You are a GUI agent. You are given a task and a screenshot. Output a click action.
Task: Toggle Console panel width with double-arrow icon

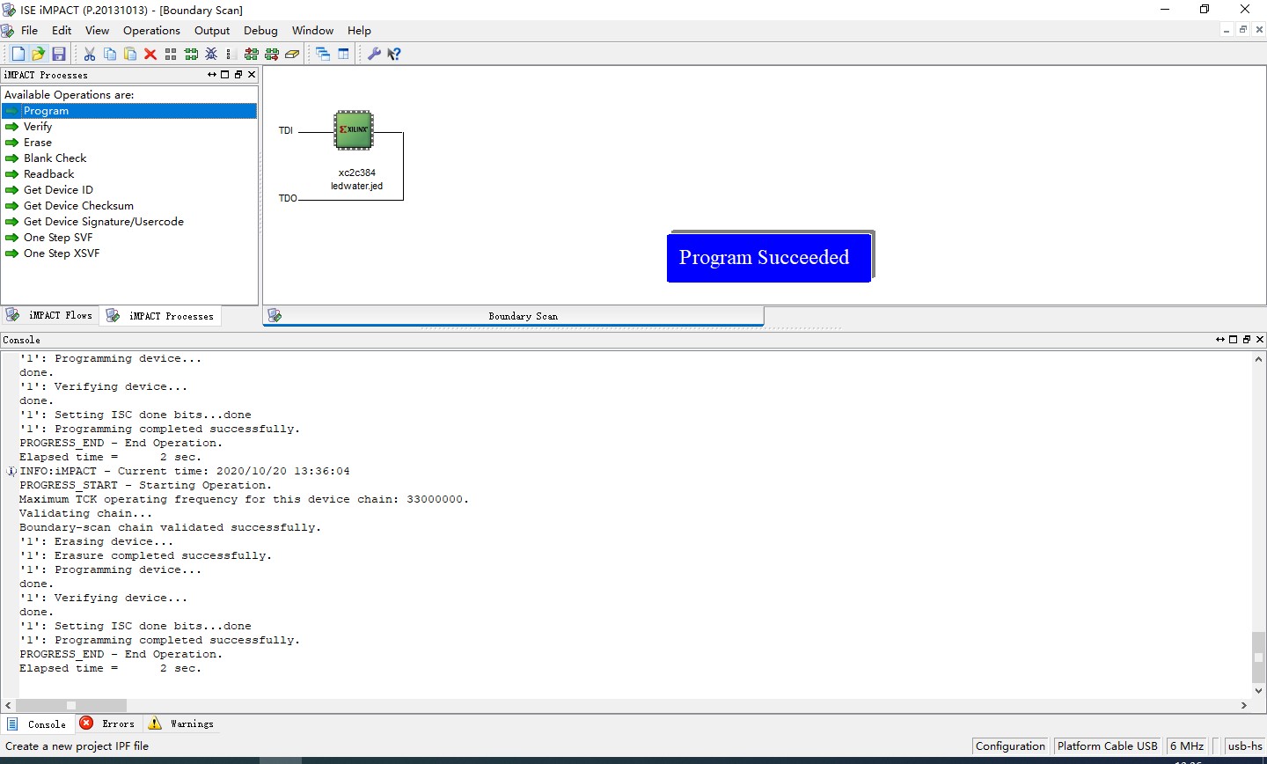tap(1220, 339)
